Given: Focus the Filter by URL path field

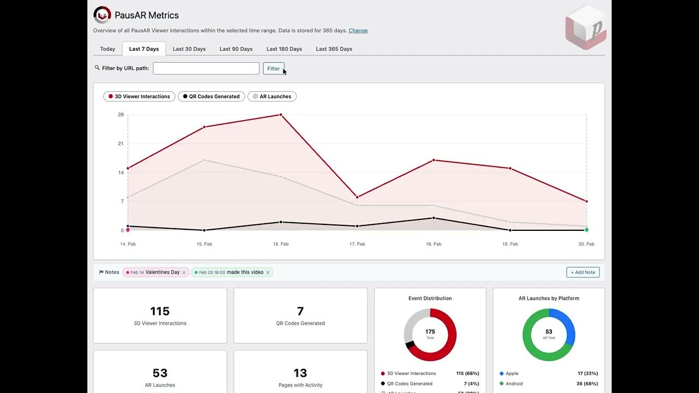Looking at the screenshot, I should (206, 68).
